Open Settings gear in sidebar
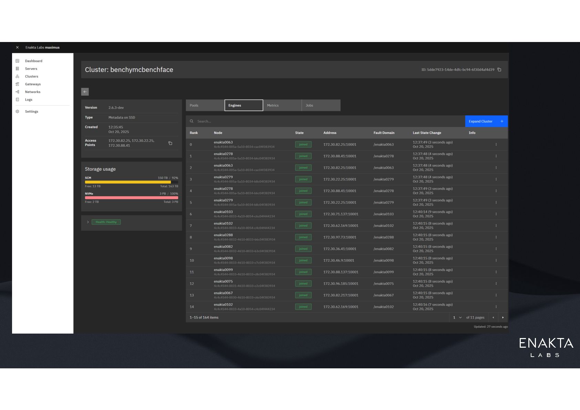This screenshot has height=410, width=580. tap(18, 112)
